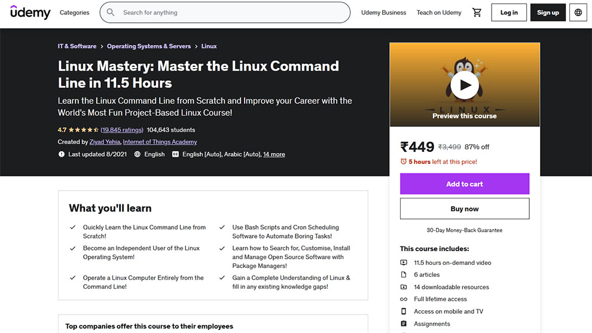Viewport: 592px width, 333px height.
Task: Click the course title heading
Action: (x=198, y=74)
